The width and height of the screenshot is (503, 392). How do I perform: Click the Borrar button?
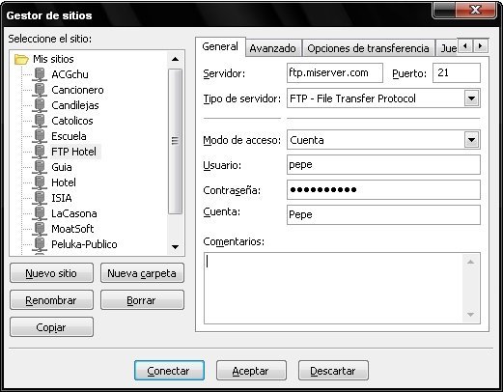point(142,300)
